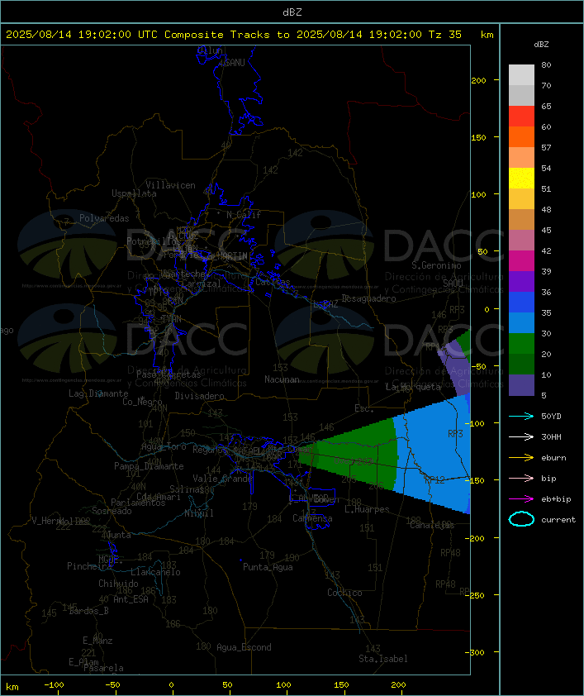Click the -300 tick on right axis
The width and height of the screenshot is (584, 696).
point(477,652)
